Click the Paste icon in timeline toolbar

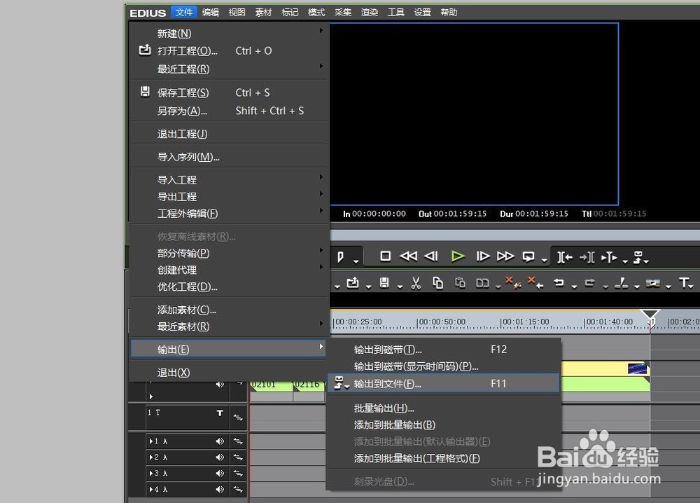460,283
